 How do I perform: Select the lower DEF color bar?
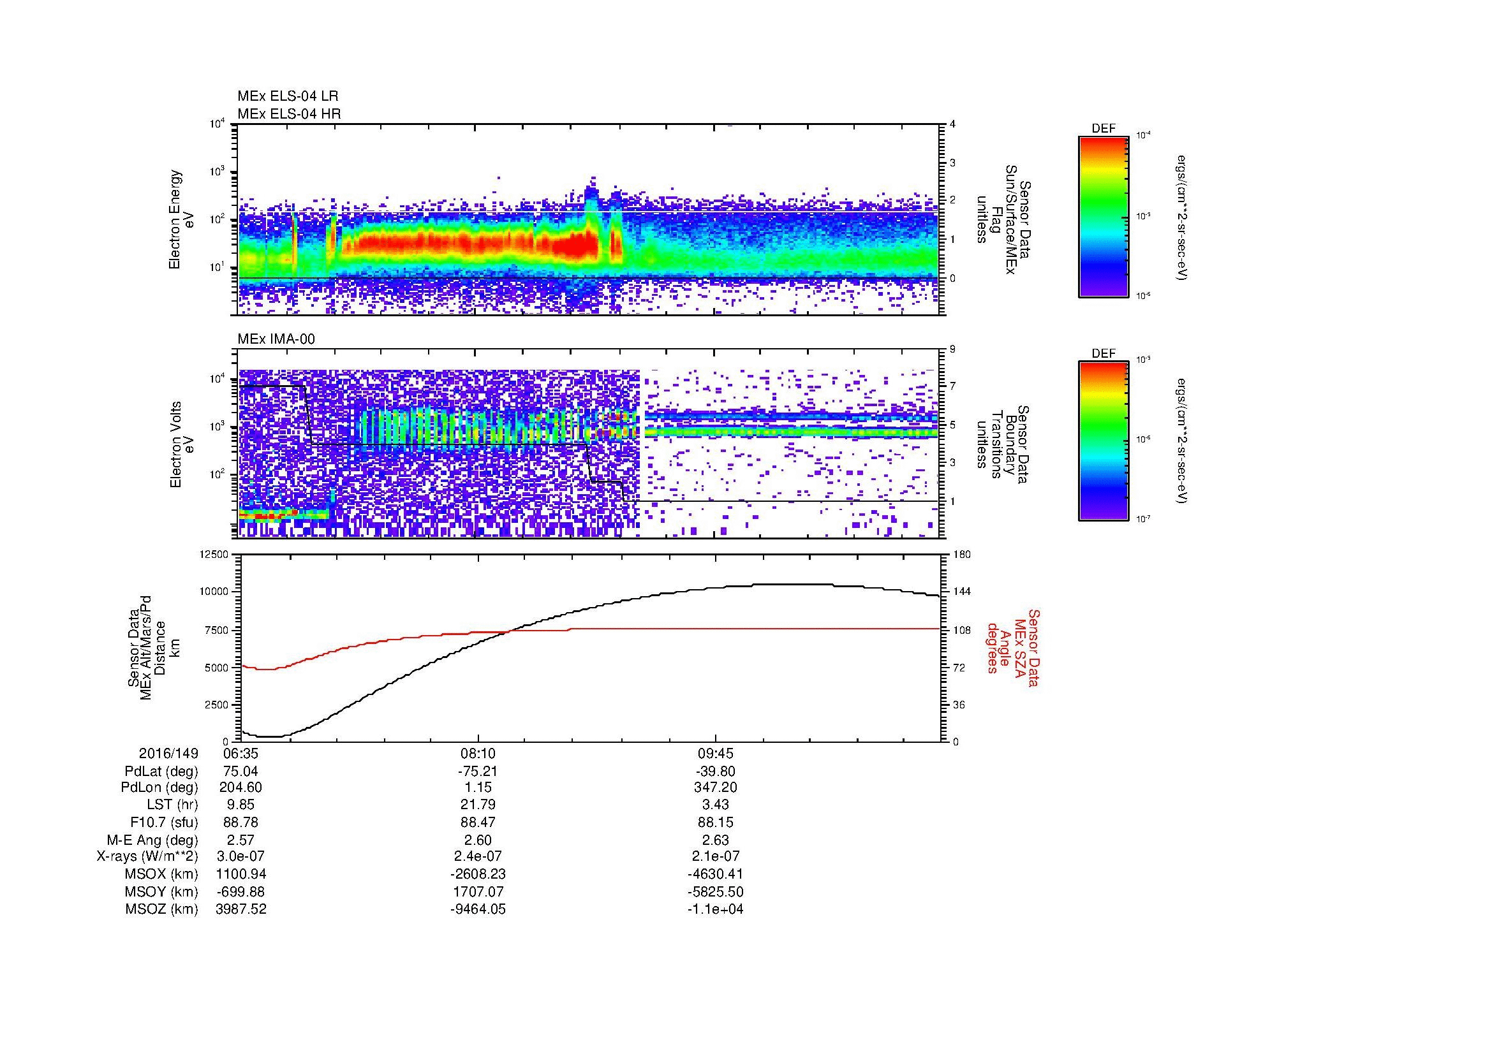point(1103,442)
